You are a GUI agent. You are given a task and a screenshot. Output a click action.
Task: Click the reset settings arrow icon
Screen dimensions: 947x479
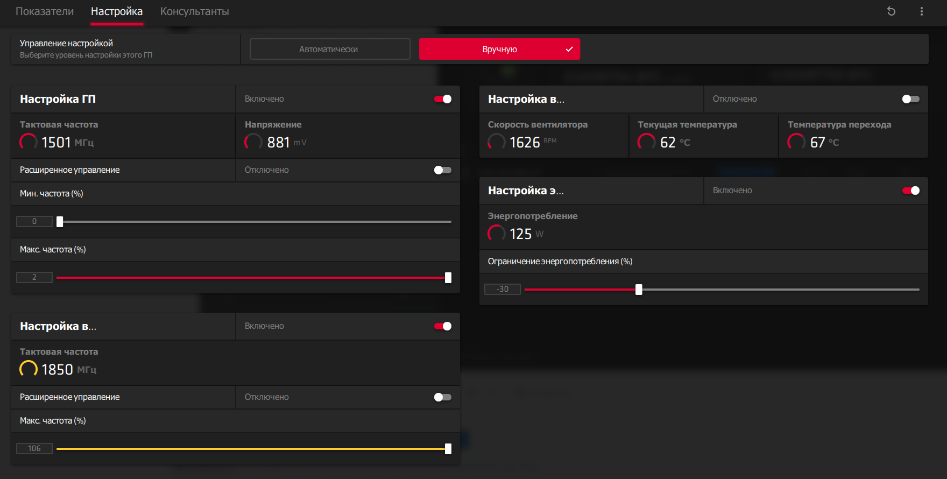pos(891,11)
